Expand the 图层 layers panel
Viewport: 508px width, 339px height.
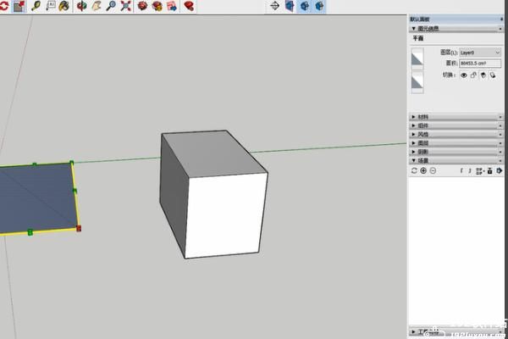click(x=414, y=143)
